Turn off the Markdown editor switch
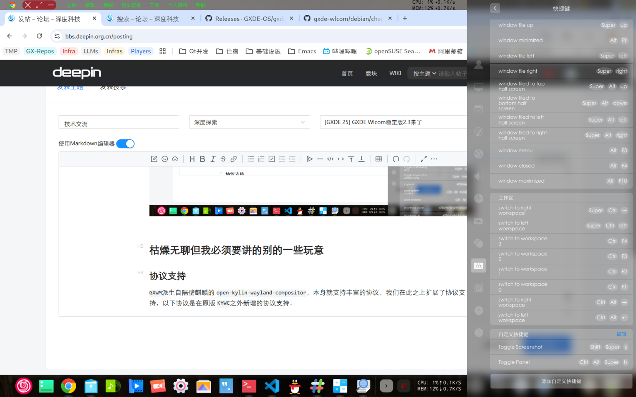The height and width of the screenshot is (397, 636). [125, 143]
